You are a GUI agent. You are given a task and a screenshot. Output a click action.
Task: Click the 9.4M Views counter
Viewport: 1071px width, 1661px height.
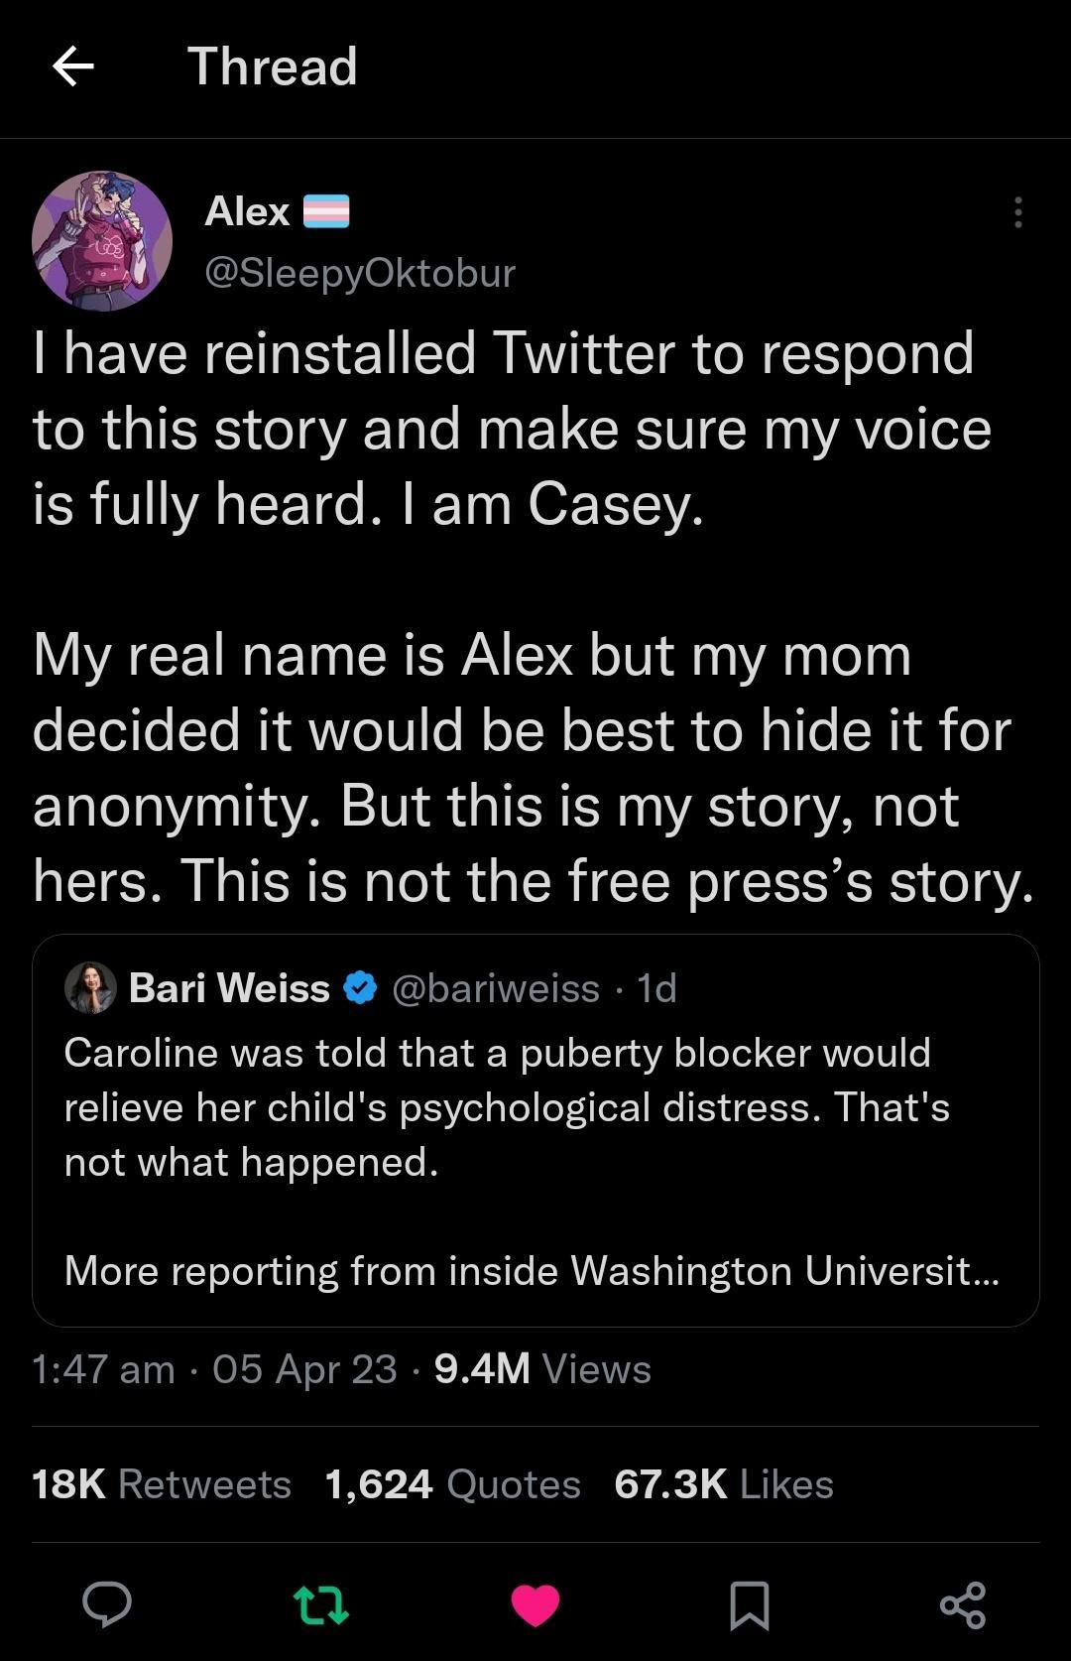540,1369
